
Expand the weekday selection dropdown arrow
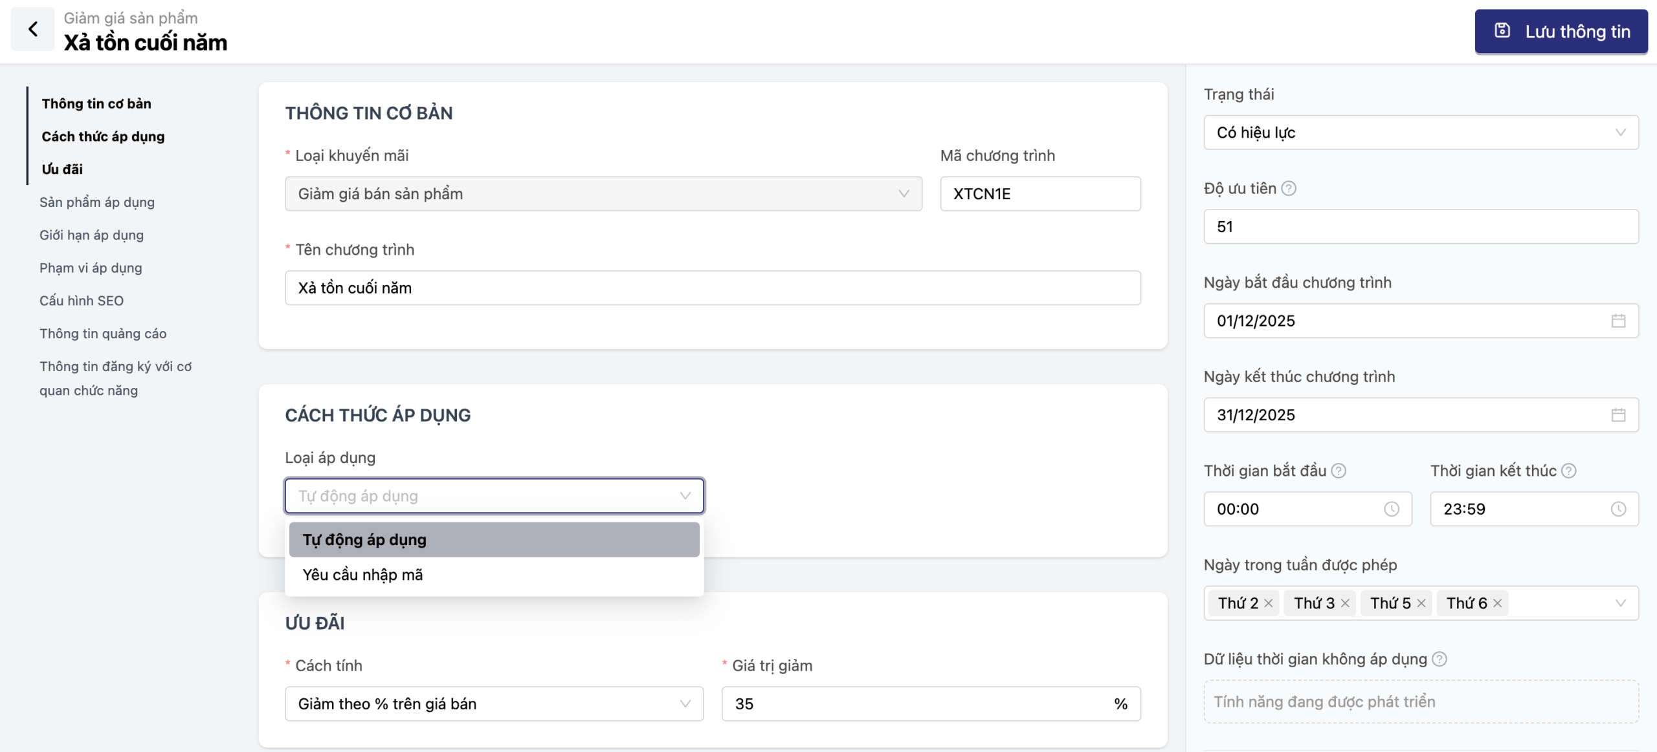point(1620,603)
